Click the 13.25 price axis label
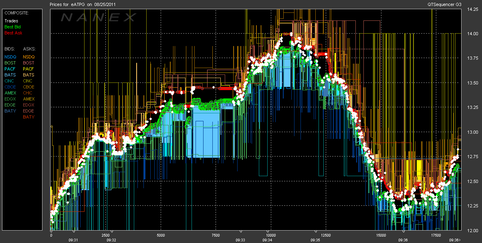This screenshot has height=243, width=482. [472, 108]
